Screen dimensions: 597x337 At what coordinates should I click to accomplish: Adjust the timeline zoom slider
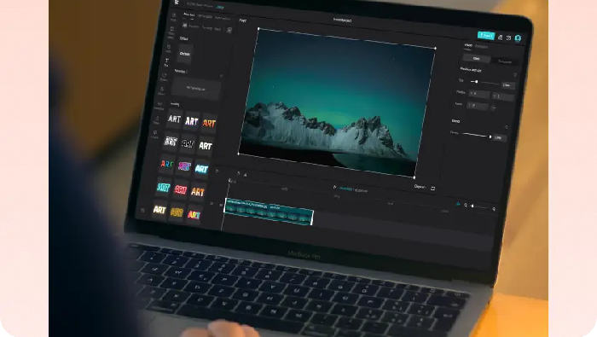472,206
